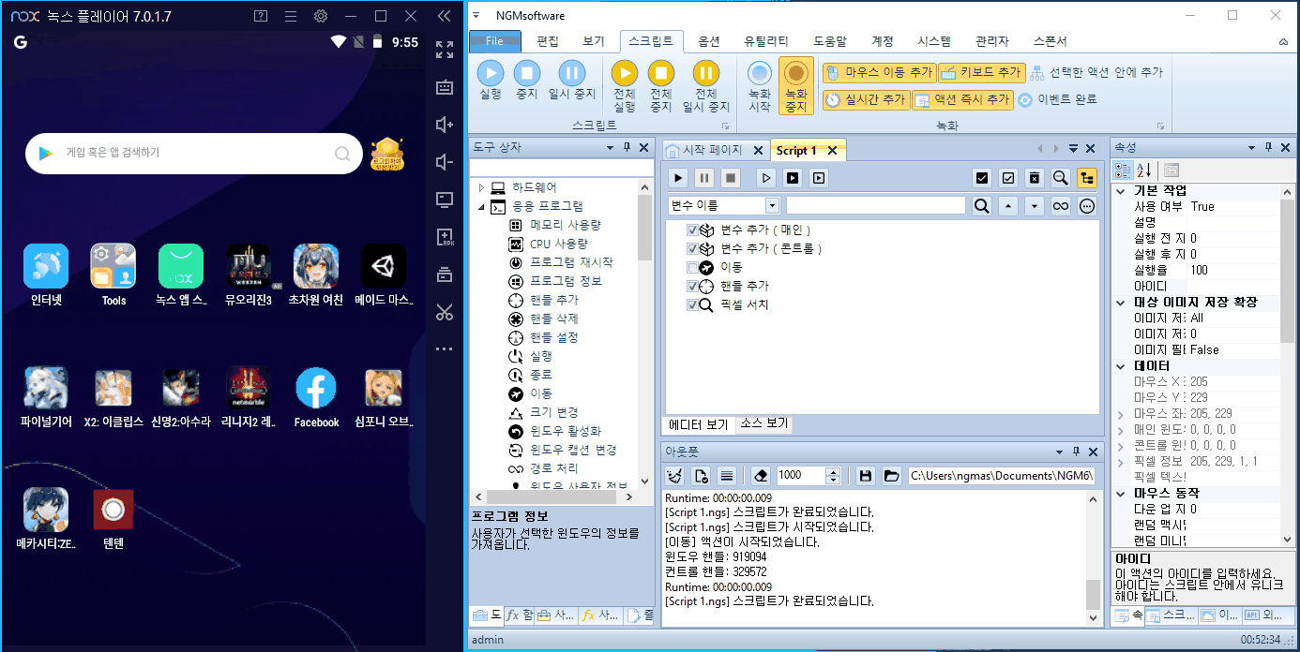The height and width of the screenshot is (652, 1300).
Task: Start recording with 녹화 시작
Action: click(760, 86)
